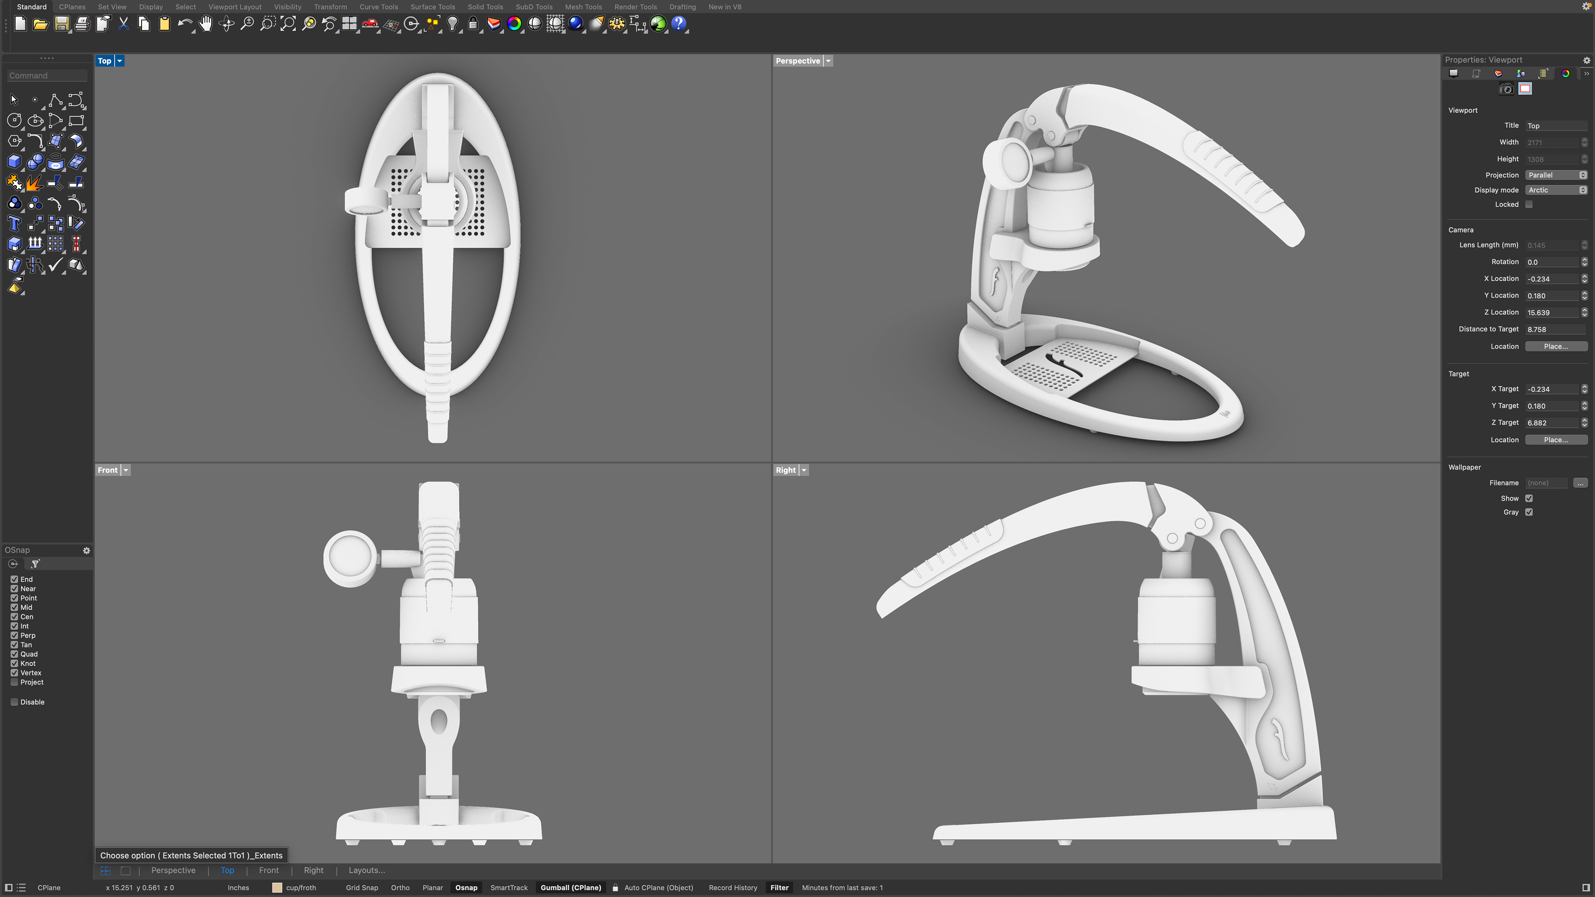Open Options gear icon in toolbar

point(617,24)
